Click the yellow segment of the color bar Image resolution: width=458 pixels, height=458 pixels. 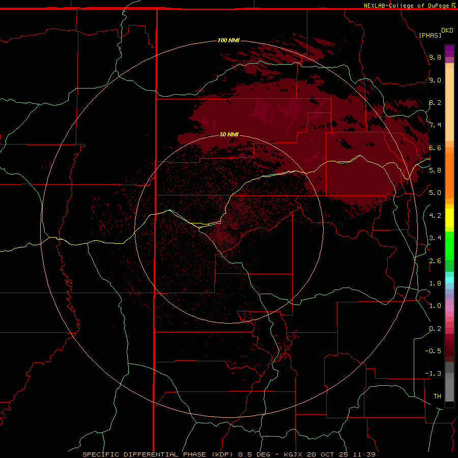pos(449,218)
